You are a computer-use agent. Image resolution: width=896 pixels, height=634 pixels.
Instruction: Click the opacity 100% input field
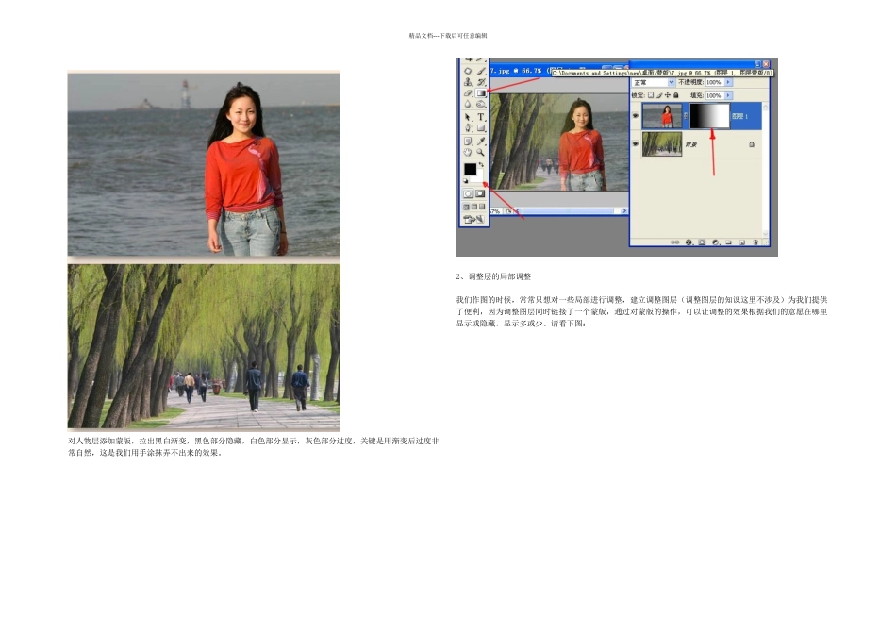pos(715,82)
